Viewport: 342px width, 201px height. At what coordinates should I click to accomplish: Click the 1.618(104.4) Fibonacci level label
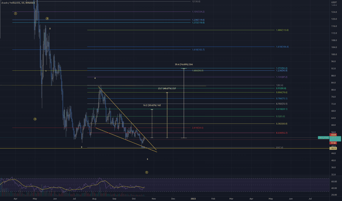(x=282, y=47)
